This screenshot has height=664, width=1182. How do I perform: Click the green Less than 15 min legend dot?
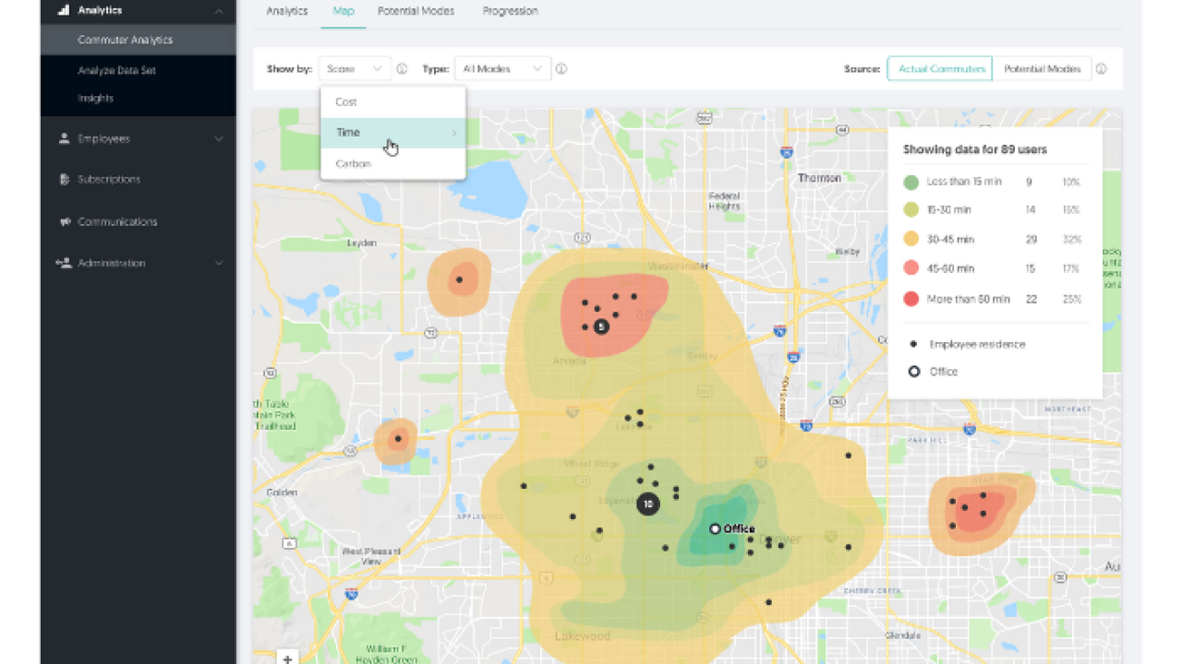tap(911, 182)
